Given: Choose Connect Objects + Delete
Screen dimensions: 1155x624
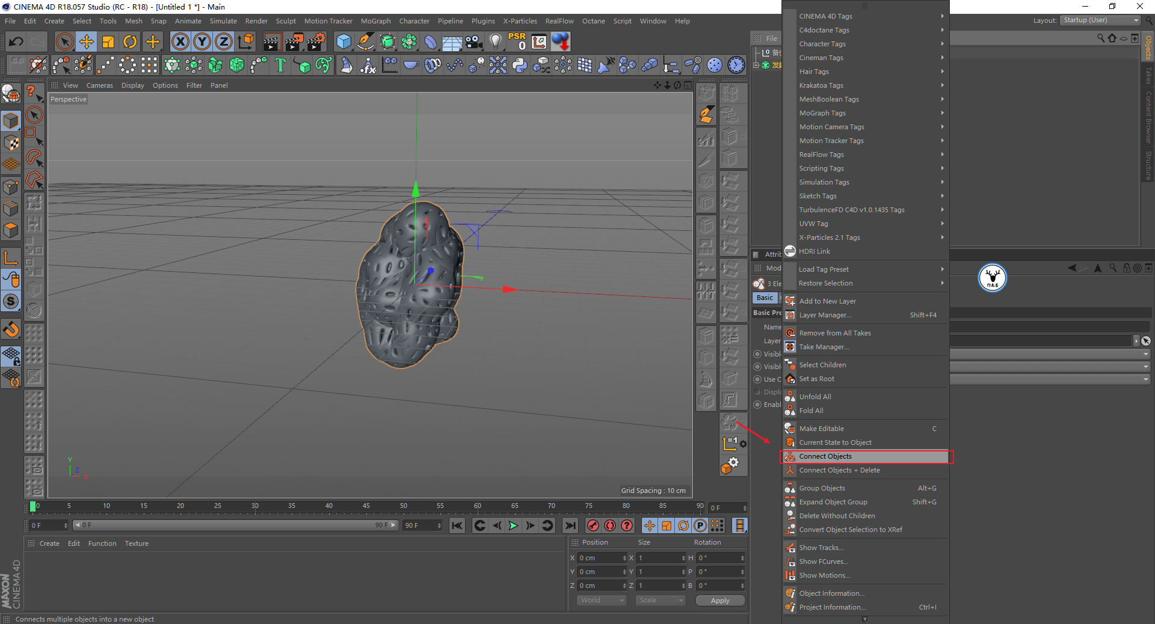Looking at the screenshot, I should pyautogui.click(x=866, y=470).
